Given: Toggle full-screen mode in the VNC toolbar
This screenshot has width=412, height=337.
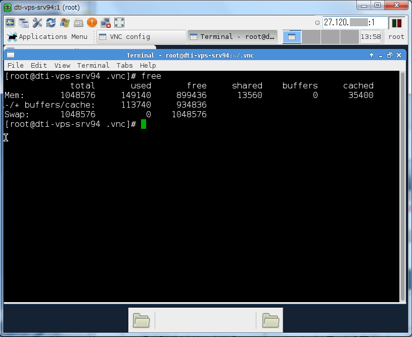Looking at the screenshot, I should pyautogui.click(x=119, y=22).
